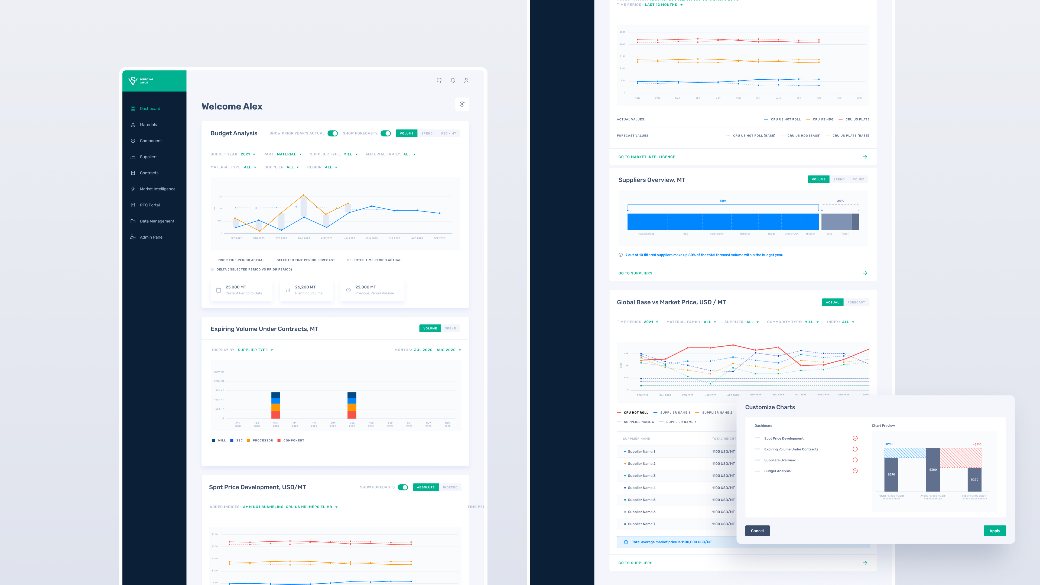The height and width of the screenshot is (585, 1040).
Task: Click the user profile icon
Action: pyautogui.click(x=466, y=80)
